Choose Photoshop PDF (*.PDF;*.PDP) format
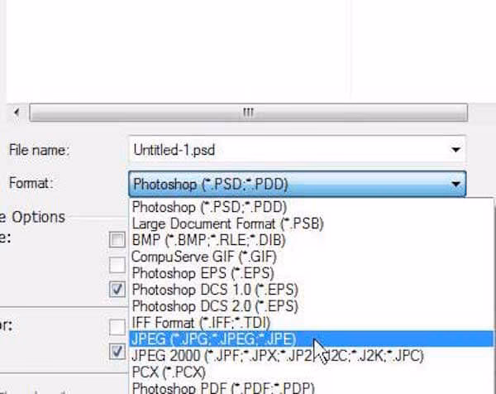 click(311, 387)
